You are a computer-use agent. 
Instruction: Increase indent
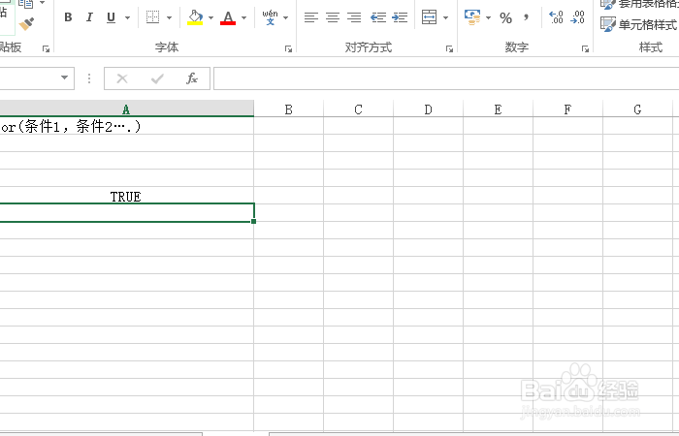pyautogui.click(x=400, y=17)
